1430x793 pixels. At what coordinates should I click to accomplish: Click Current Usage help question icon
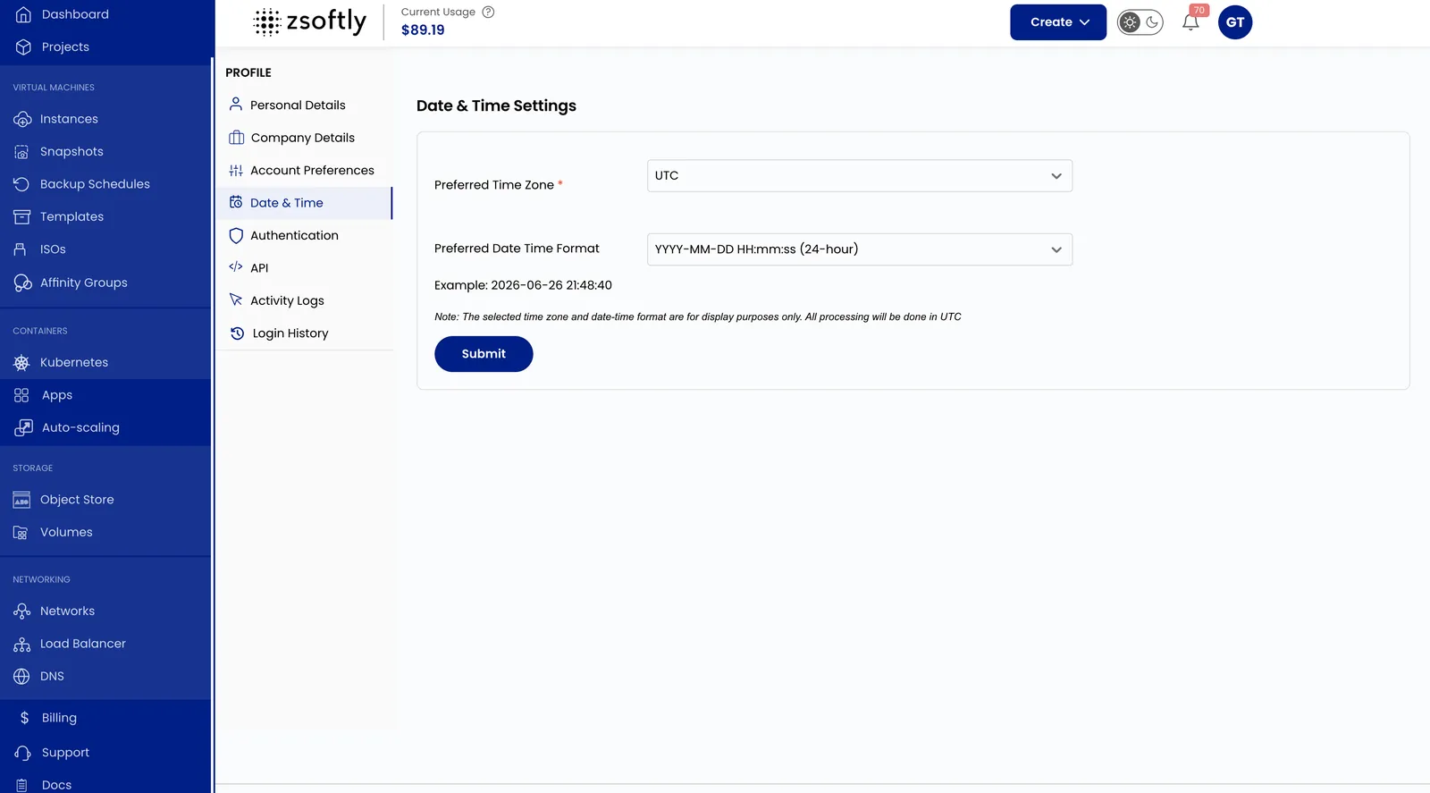tap(488, 12)
